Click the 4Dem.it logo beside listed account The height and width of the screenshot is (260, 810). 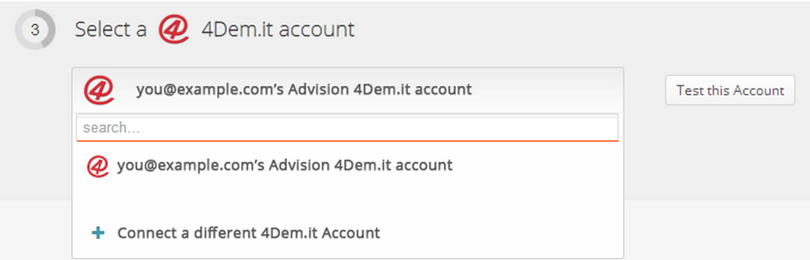tap(97, 166)
